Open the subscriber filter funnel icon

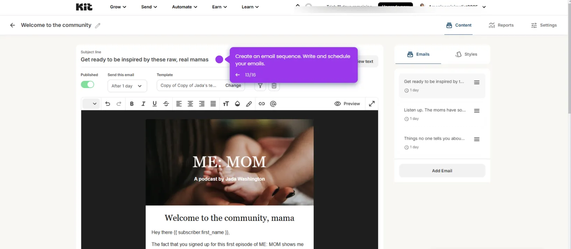pos(260,86)
